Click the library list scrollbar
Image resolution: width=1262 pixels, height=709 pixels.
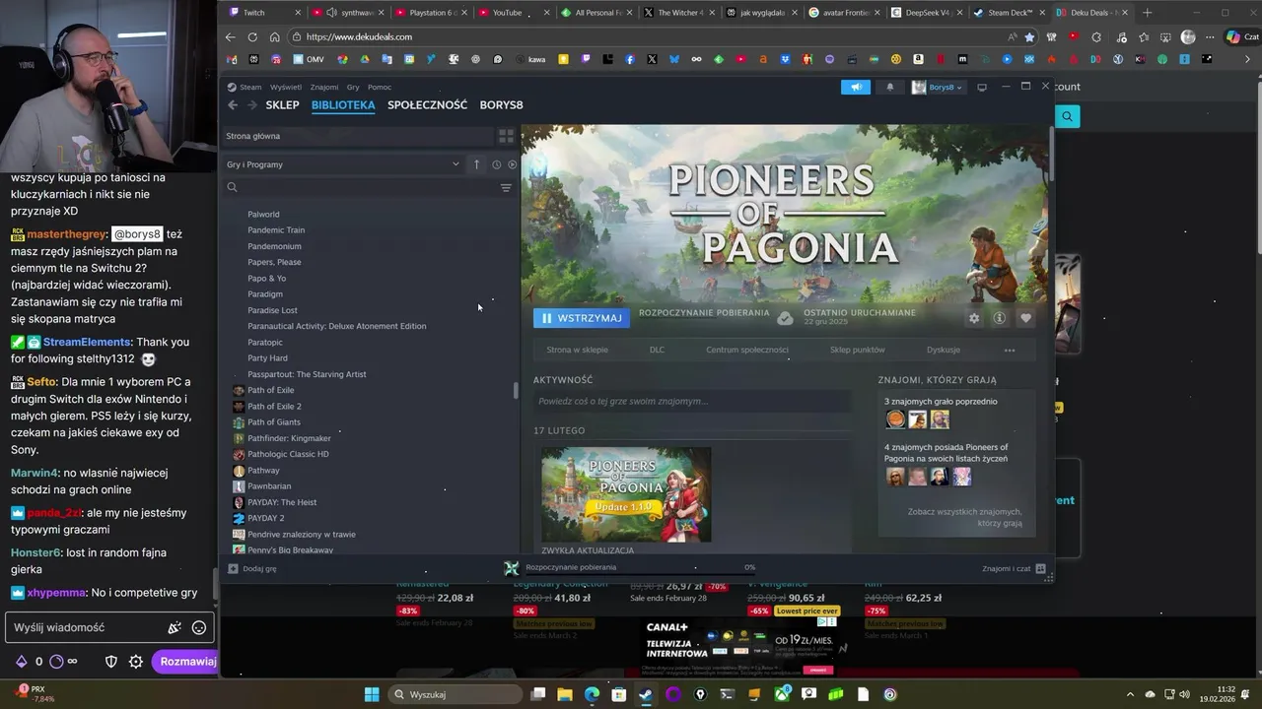coord(516,390)
